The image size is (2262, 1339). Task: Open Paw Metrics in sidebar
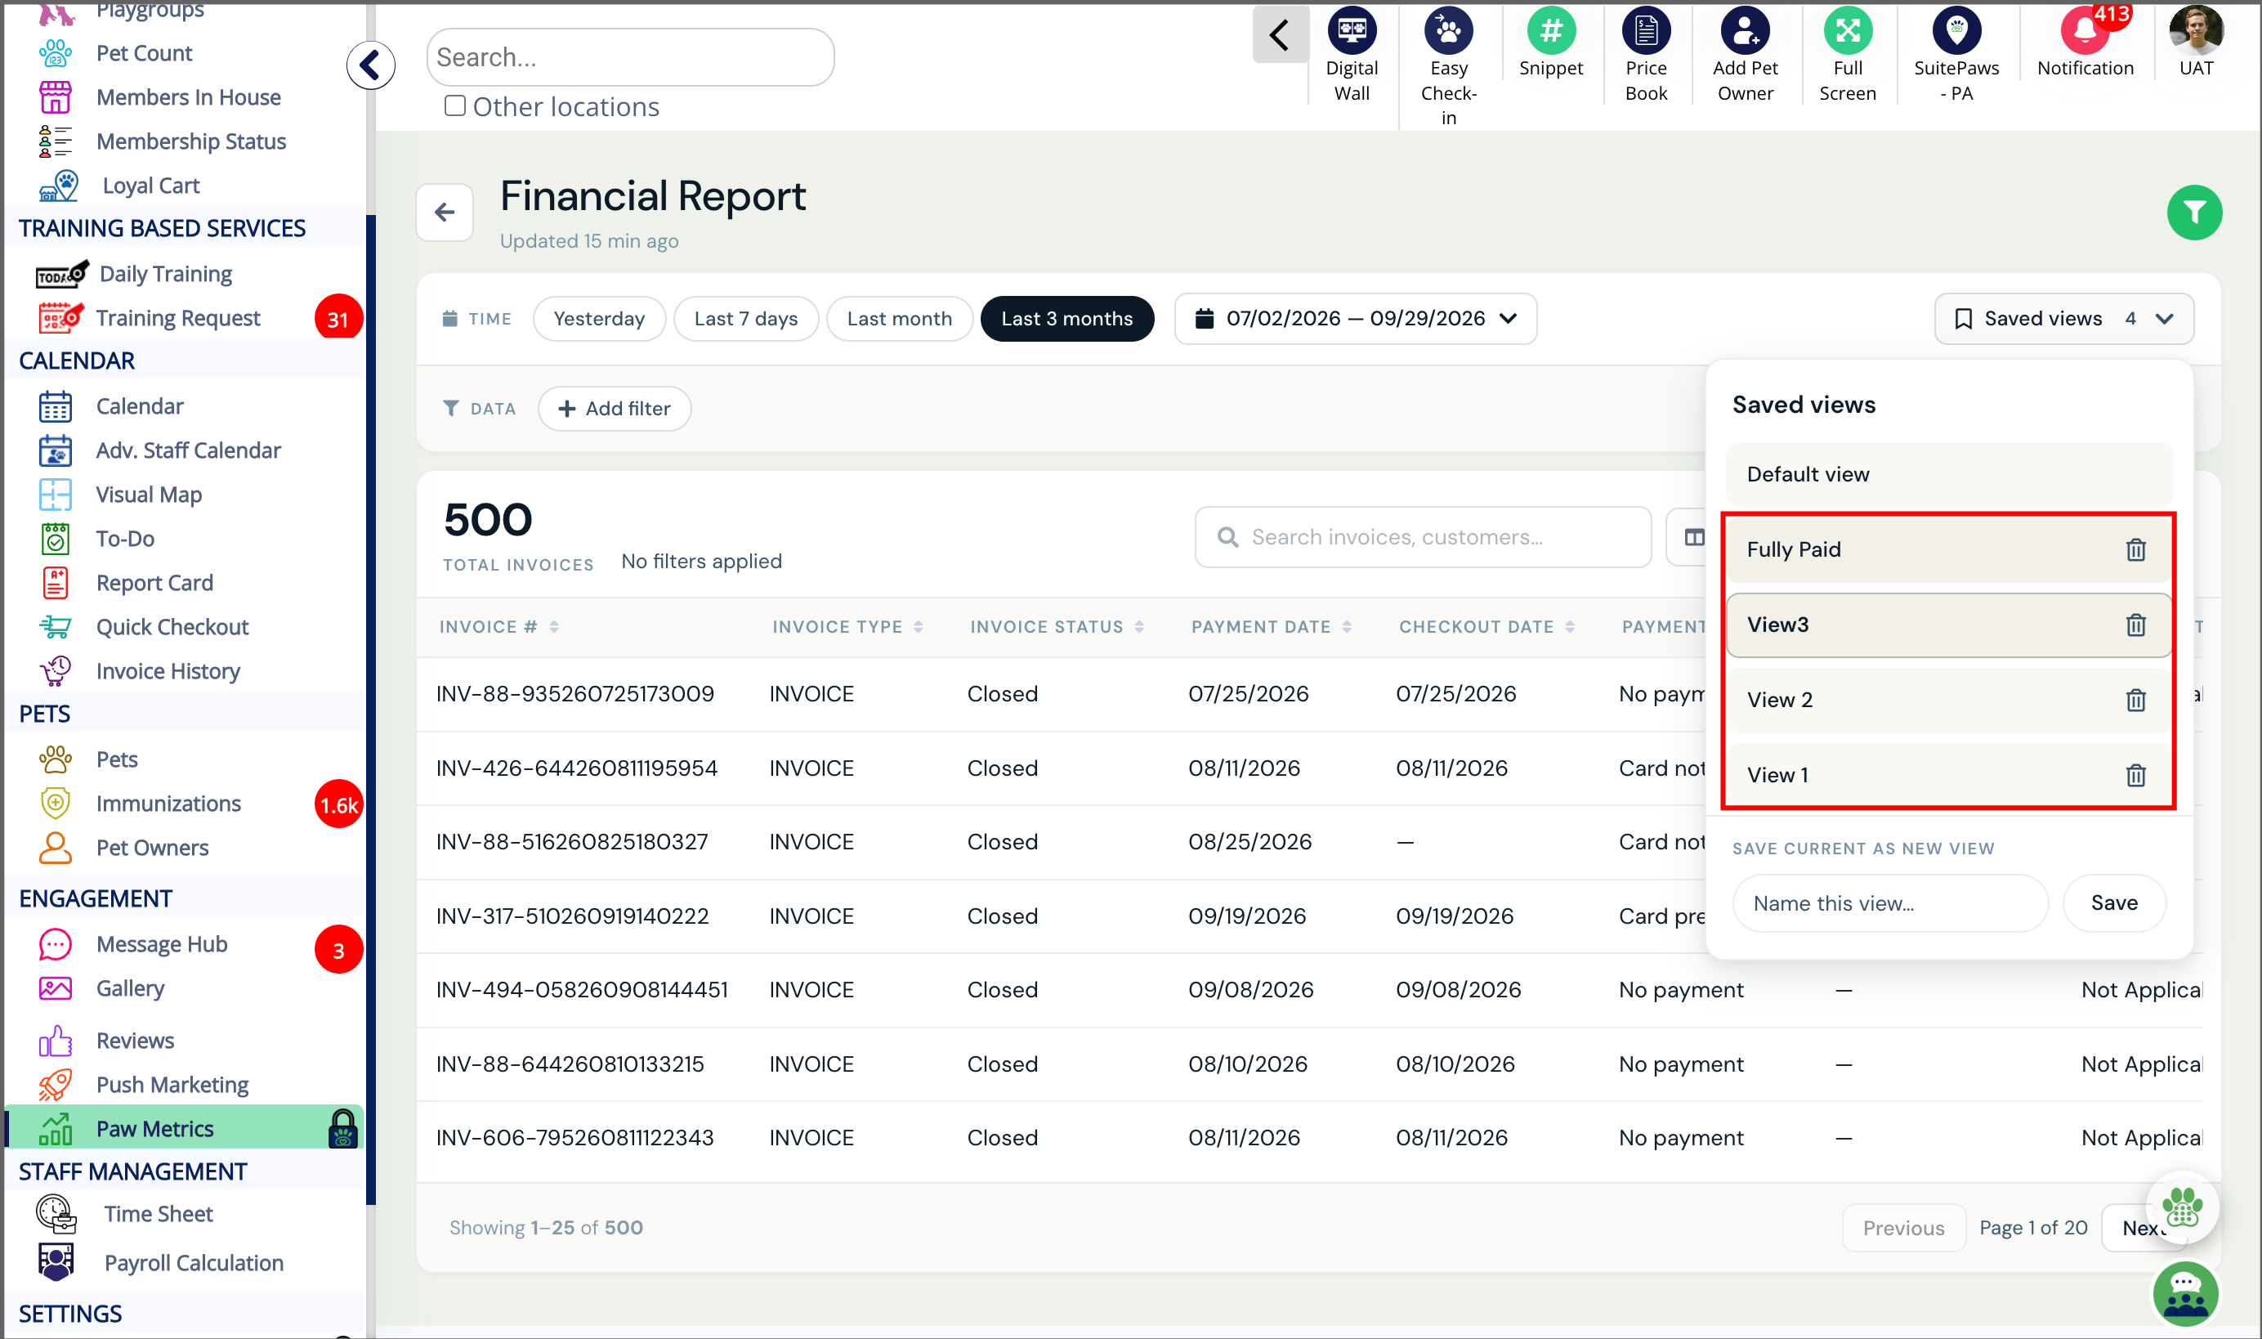[185, 1128]
